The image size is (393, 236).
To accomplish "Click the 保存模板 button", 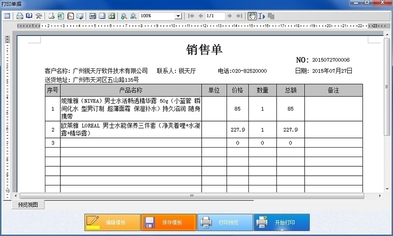I will point(169,222).
